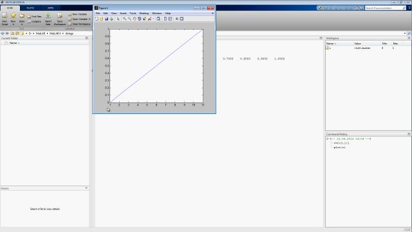This screenshot has height=232, width=412.
Task: Activate the Edit Plot arrow tool
Action: pyautogui.click(x=118, y=19)
